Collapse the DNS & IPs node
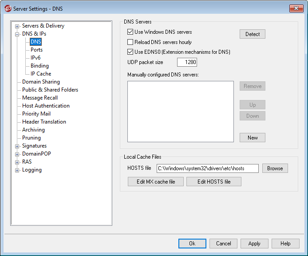Screen dimensions: 308x256 [17, 34]
